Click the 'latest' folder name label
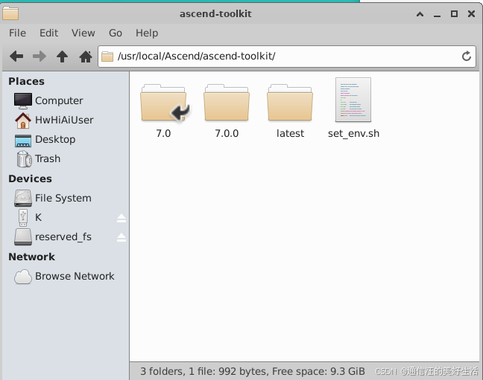The image size is (483, 380). (x=290, y=133)
